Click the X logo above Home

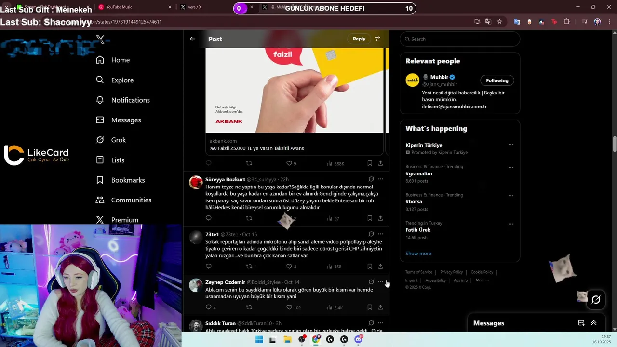(x=100, y=40)
